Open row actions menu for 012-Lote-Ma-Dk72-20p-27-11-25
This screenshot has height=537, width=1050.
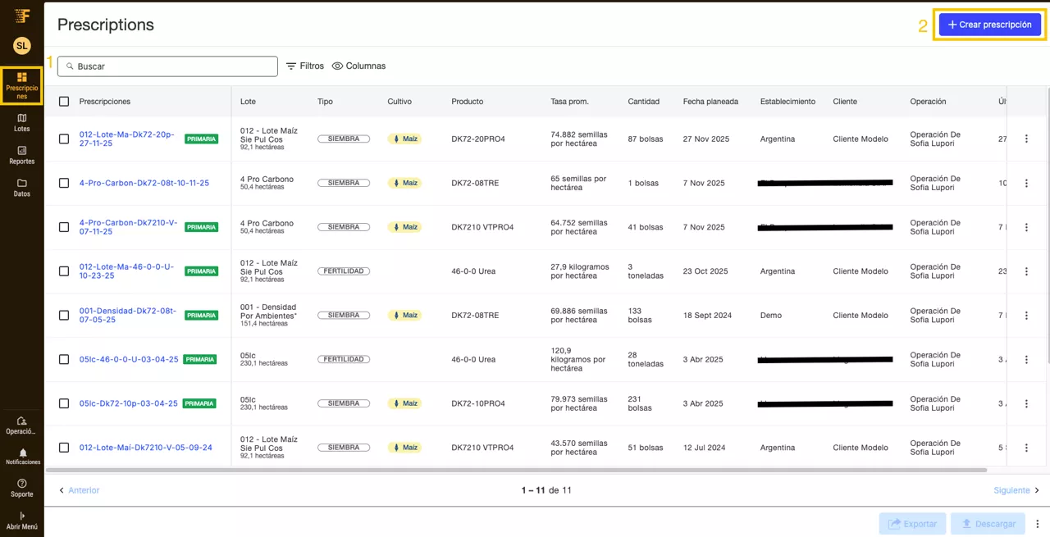tap(1026, 139)
